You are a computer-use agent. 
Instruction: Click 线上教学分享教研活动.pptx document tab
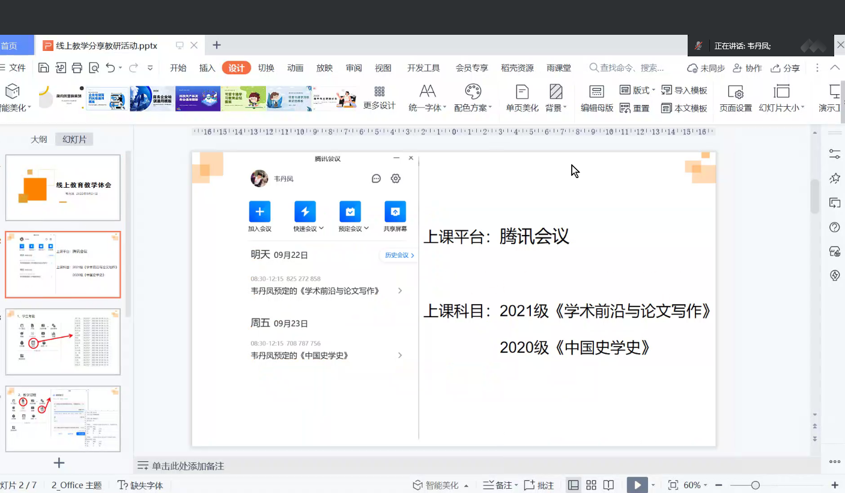point(106,46)
